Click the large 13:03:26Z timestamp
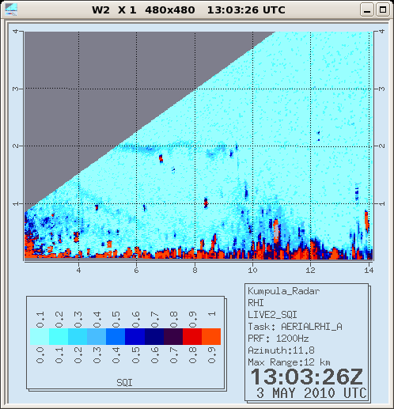 click(x=307, y=377)
